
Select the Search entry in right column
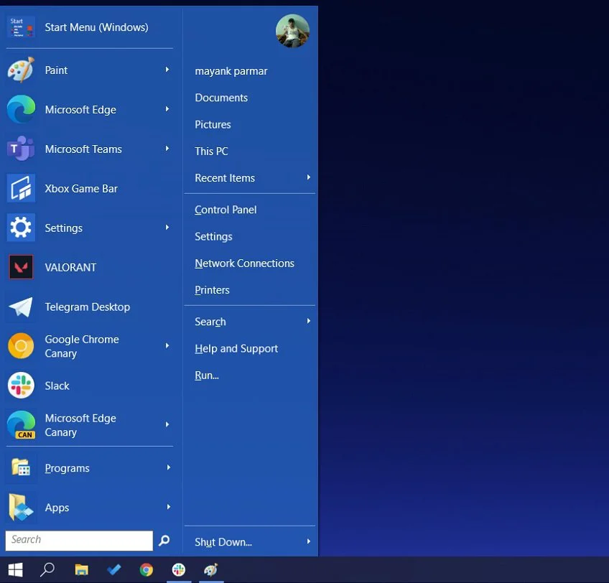coord(210,322)
